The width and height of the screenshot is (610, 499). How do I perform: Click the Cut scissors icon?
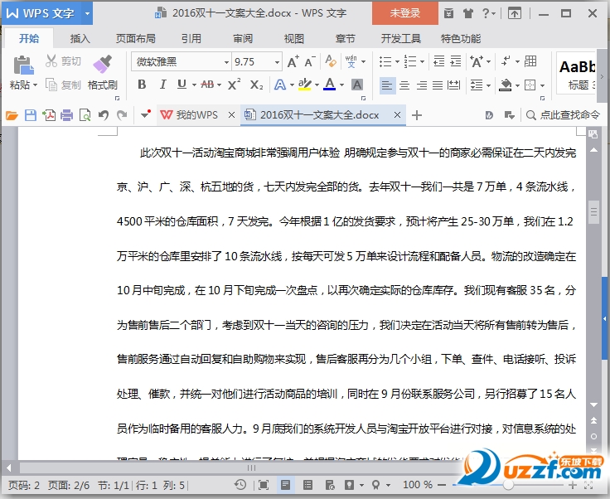pyautogui.click(x=51, y=61)
